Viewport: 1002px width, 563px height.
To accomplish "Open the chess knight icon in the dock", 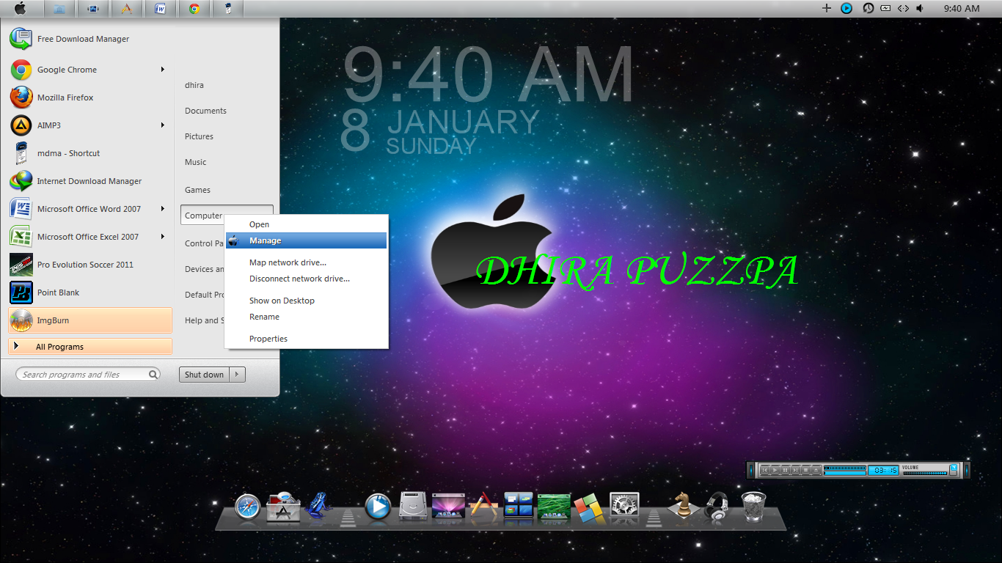I will (x=684, y=505).
